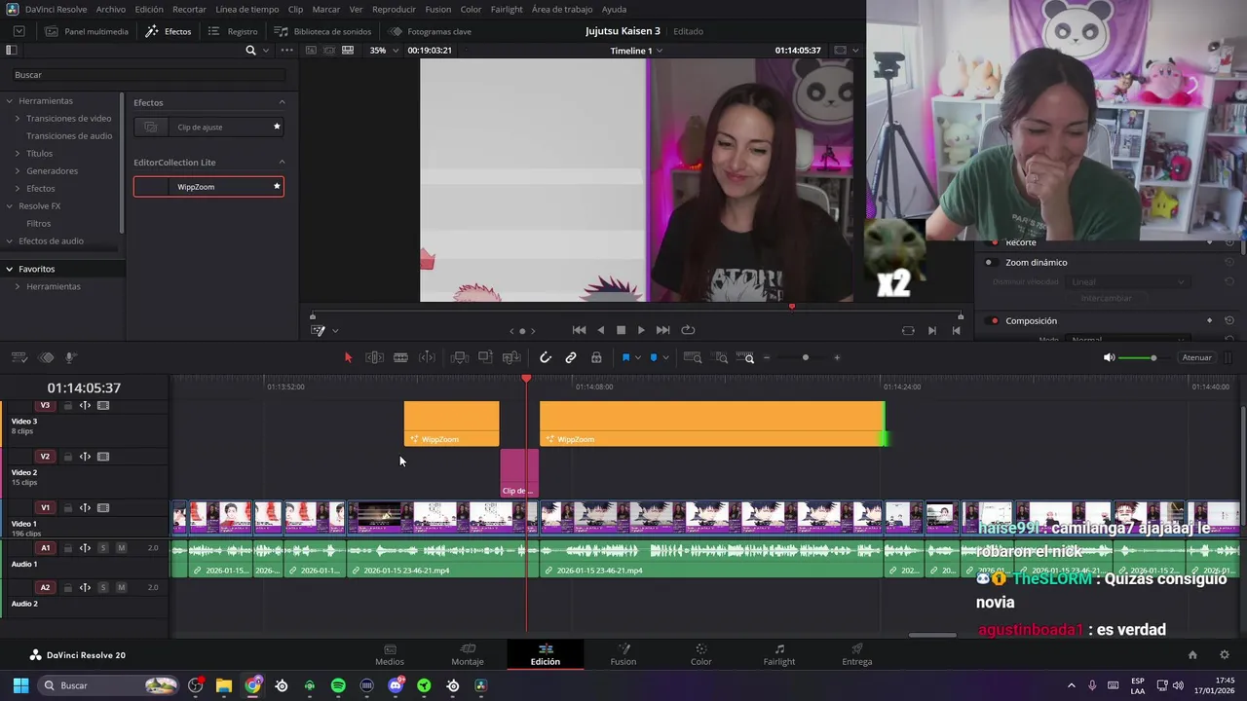Screen dimensions: 1247x701
Task: Collapse the Herramientas tree section
Action: point(10,100)
